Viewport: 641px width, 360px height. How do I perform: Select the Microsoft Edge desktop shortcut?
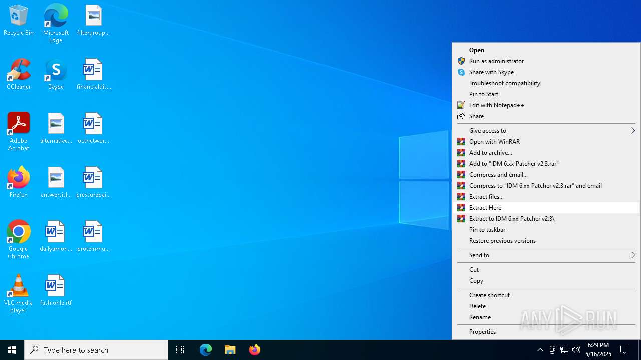[x=56, y=23]
